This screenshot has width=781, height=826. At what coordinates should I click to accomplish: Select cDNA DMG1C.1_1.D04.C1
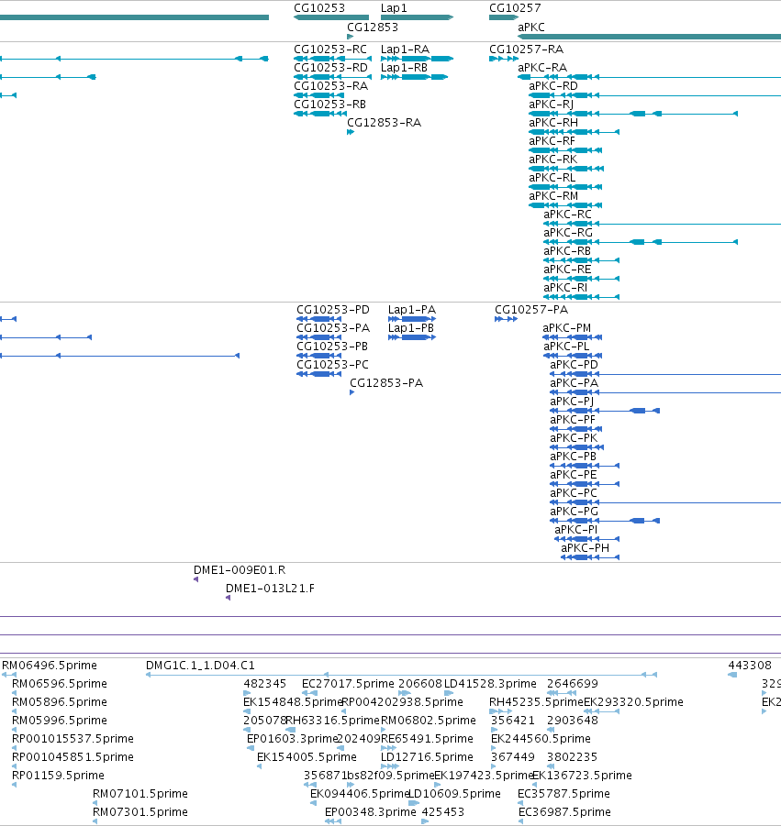pyautogui.click(x=200, y=666)
